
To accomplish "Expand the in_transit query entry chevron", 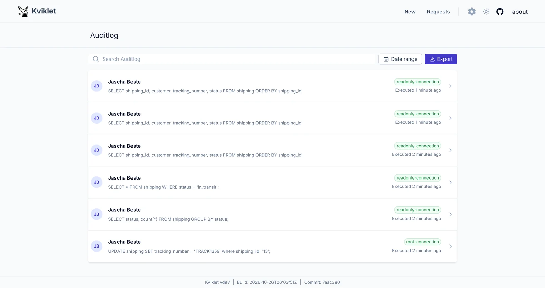I will coord(450,182).
